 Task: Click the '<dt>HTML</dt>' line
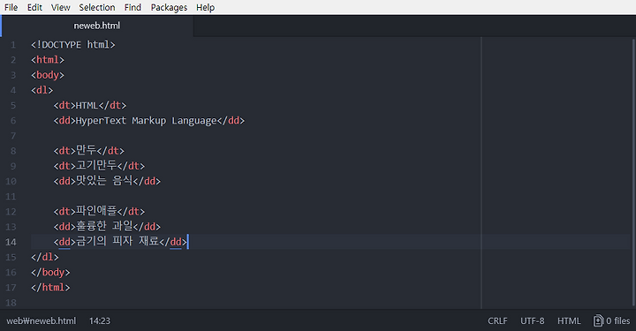point(89,105)
